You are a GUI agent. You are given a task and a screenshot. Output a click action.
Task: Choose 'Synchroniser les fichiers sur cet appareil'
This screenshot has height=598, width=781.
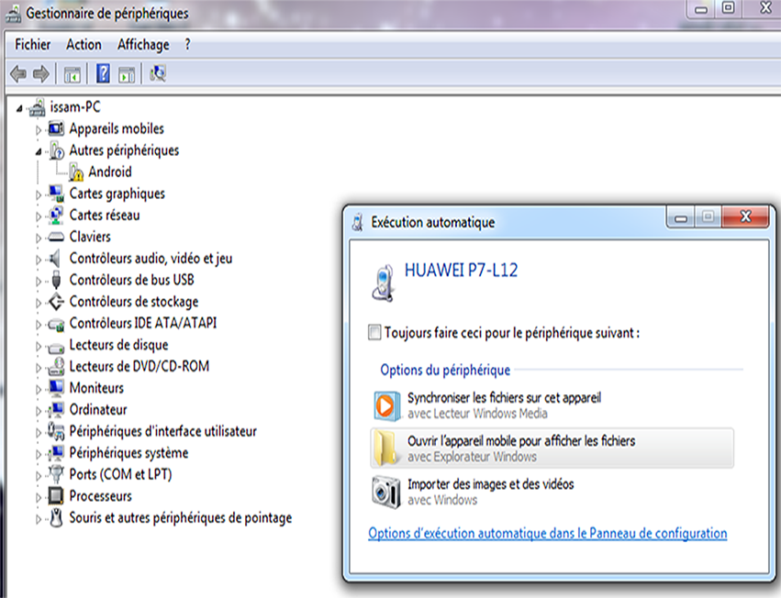coord(552,405)
